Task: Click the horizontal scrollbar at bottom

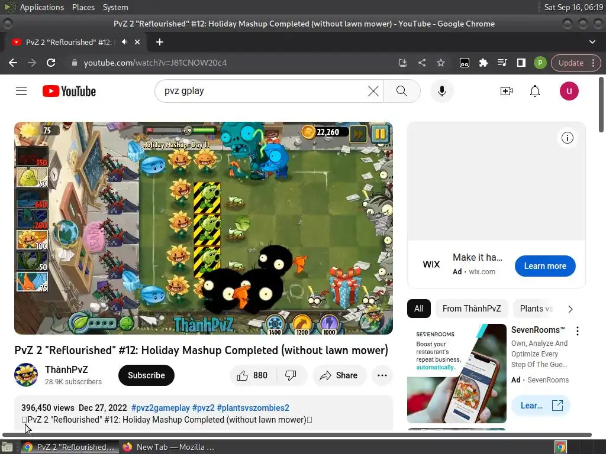Action: [297, 434]
